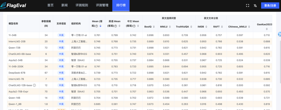Image resolution: width=281 pixels, height=110 pixels.
Task: Sort the RAFT column
Action: (x=222, y=27)
